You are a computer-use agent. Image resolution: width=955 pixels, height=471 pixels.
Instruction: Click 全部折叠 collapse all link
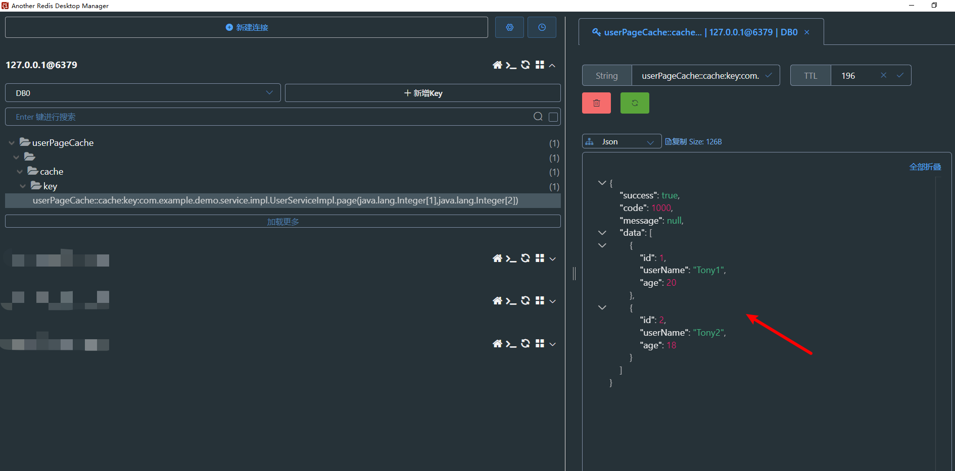point(925,167)
